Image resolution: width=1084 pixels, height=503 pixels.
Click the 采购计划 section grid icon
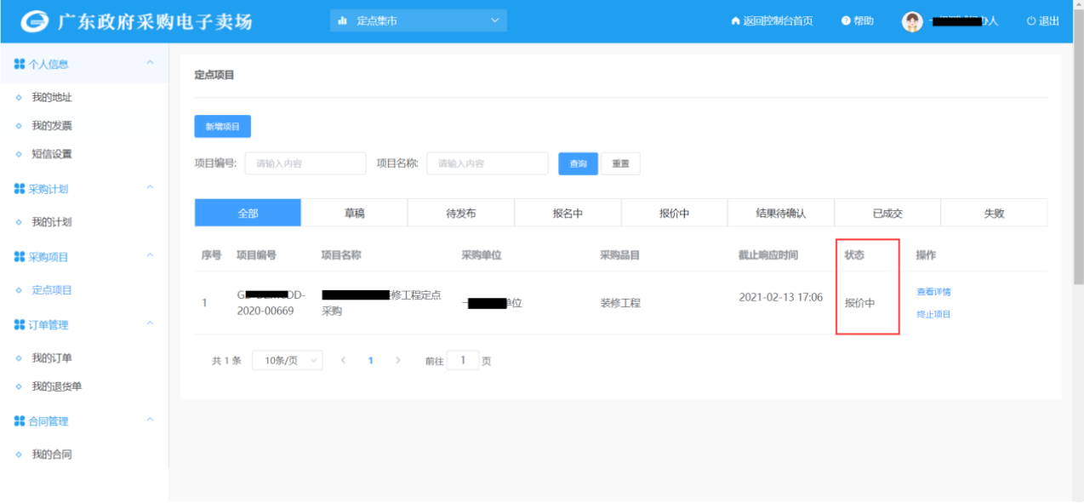click(20, 189)
